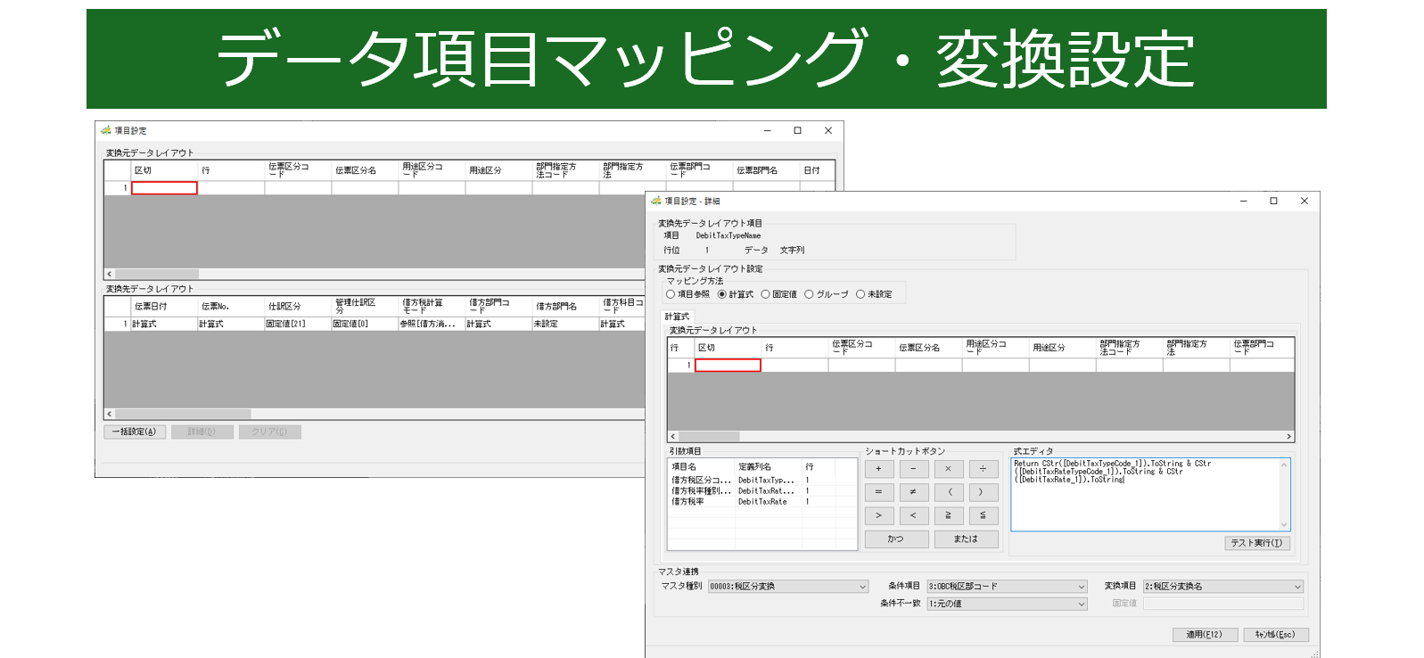Viewport: 1424px width, 658px height.
Task: Click the less-than (<) shortcut button
Action: [913, 515]
